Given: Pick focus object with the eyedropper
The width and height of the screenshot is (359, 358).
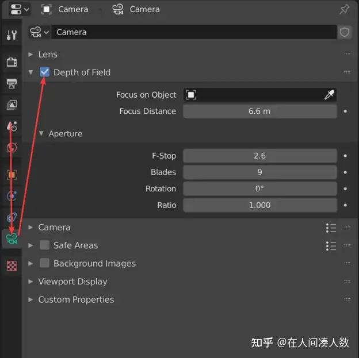Looking at the screenshot, I should coord(329,95).
